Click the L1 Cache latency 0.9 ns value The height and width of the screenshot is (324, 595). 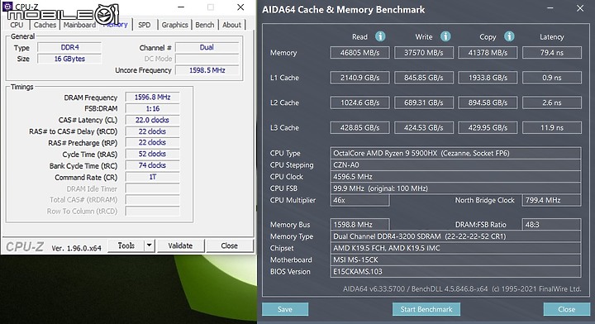coord(552,78)
